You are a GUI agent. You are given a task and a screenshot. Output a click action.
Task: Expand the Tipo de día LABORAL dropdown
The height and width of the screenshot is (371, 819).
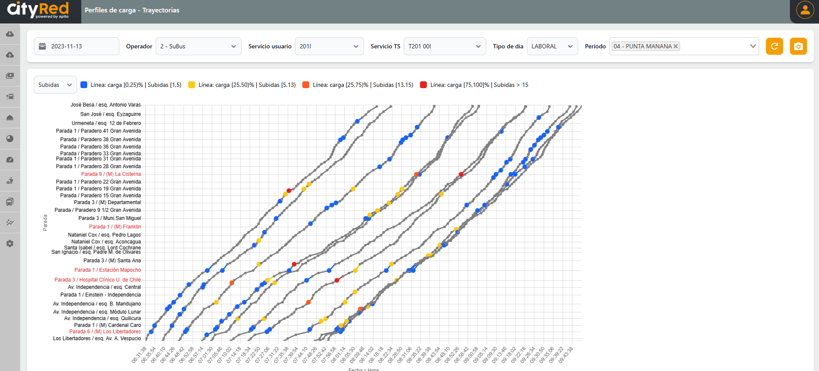(x=552, y=46)
